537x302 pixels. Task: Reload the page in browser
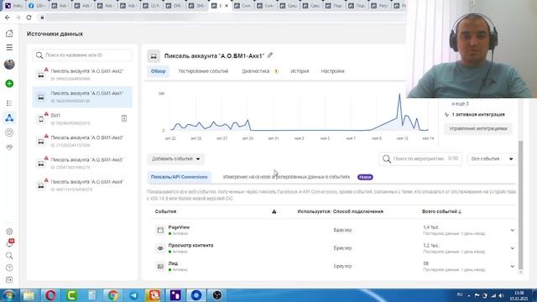pos(29,17)
